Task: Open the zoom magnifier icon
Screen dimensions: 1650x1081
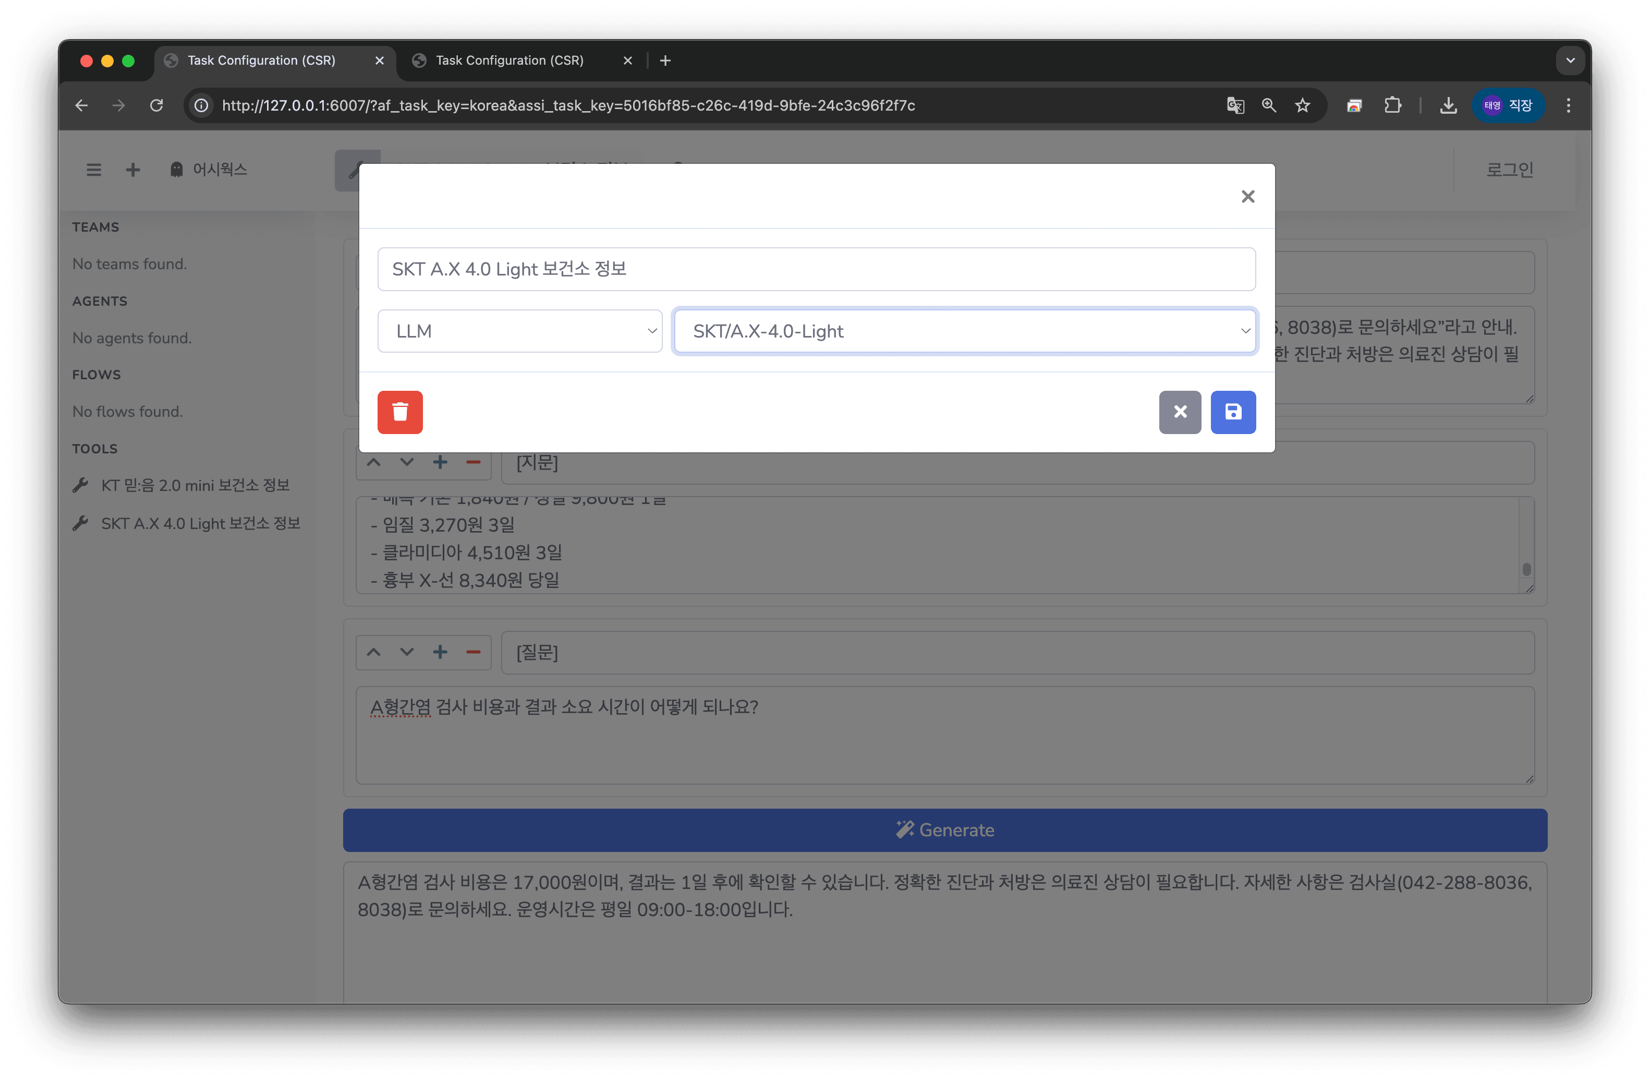Action: point(1269,105)
